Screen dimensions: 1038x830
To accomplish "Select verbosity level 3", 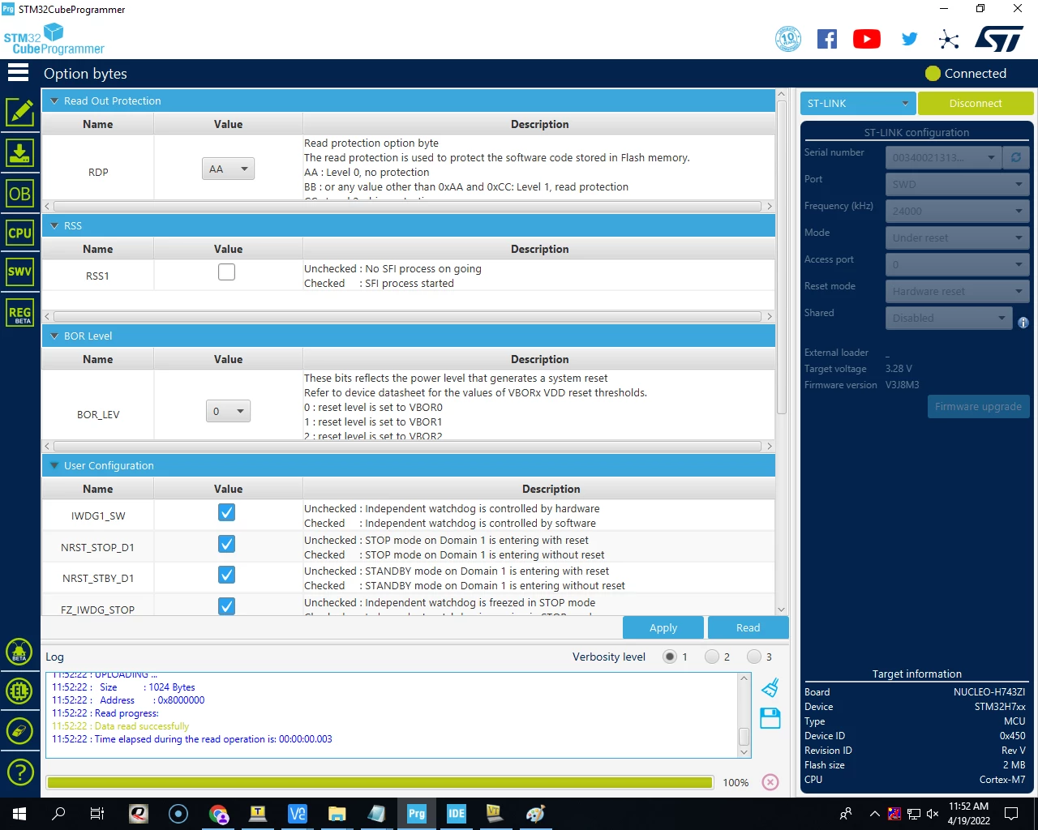I will (754, 657).
